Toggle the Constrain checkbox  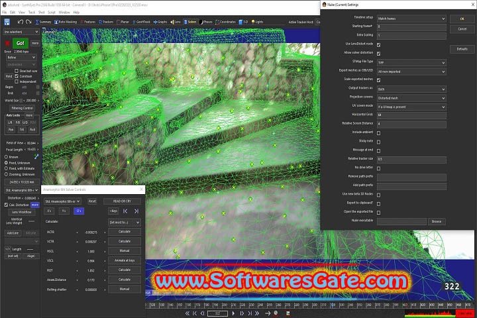(17, 76)
